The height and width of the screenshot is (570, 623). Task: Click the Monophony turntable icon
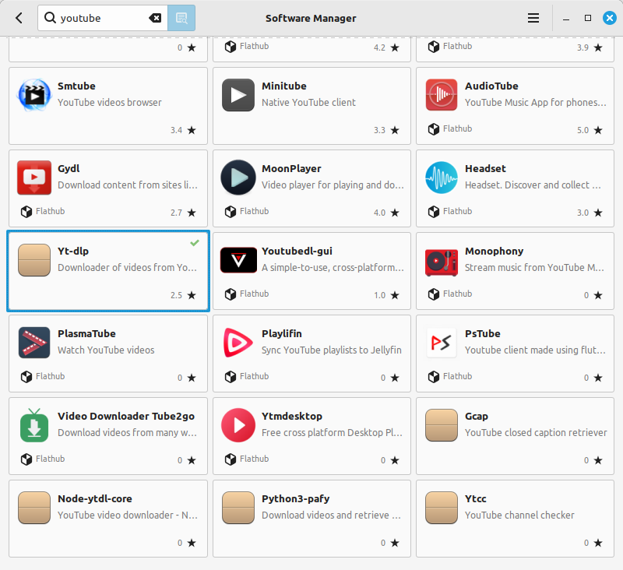pyautogui.click(x=442, y=262)
